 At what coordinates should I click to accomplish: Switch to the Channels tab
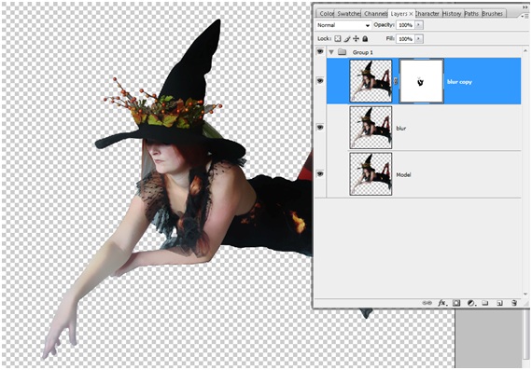tap(375, 14)
